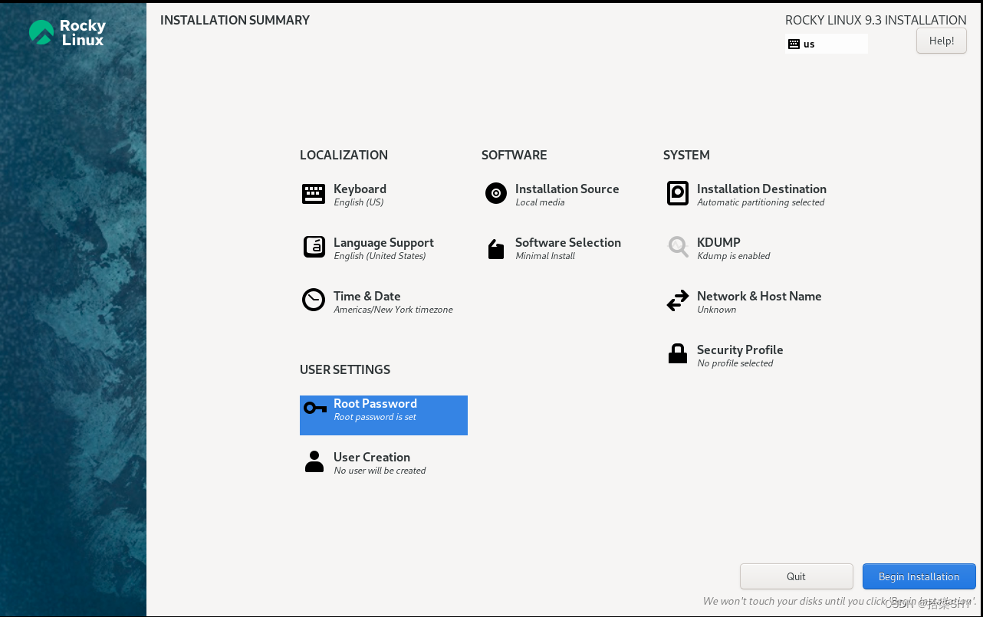Click 'Americas/New York timezone' text

pos(393,310)
